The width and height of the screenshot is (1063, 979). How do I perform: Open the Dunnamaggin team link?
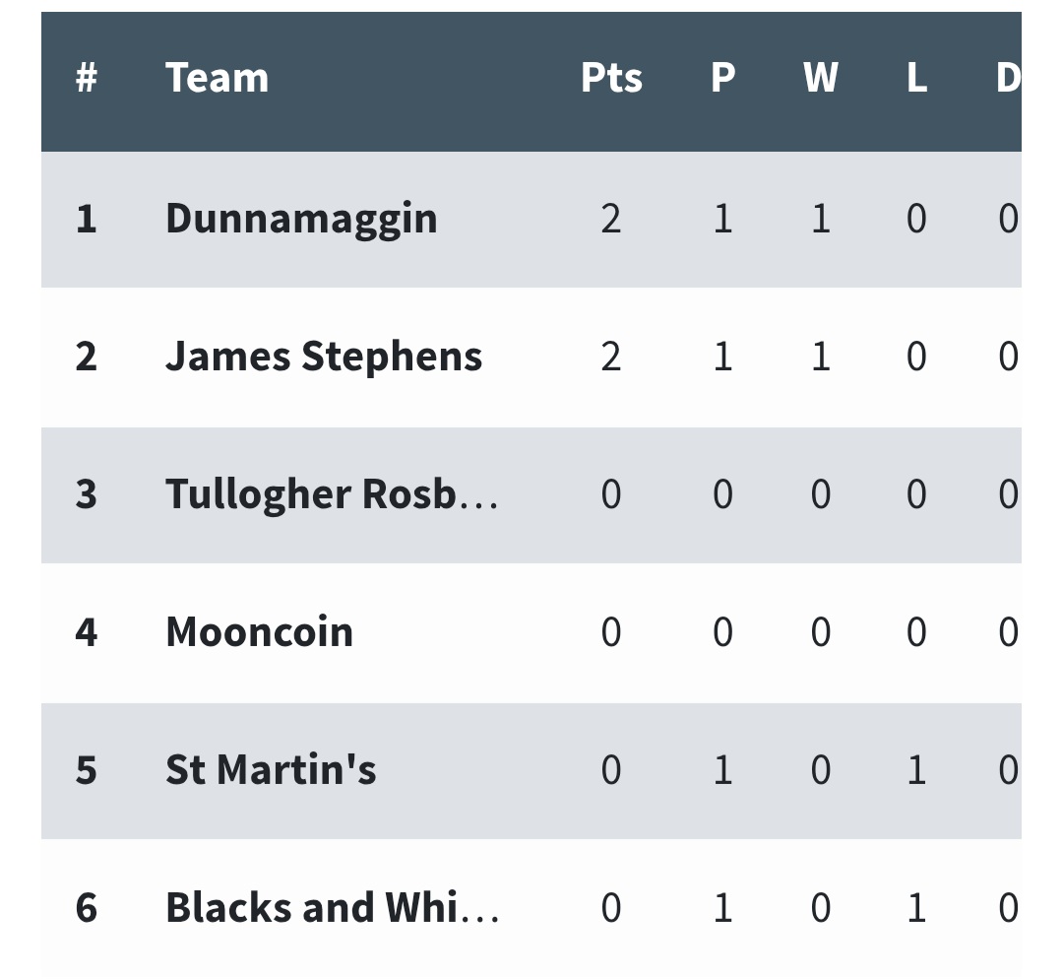pos(301,219)
